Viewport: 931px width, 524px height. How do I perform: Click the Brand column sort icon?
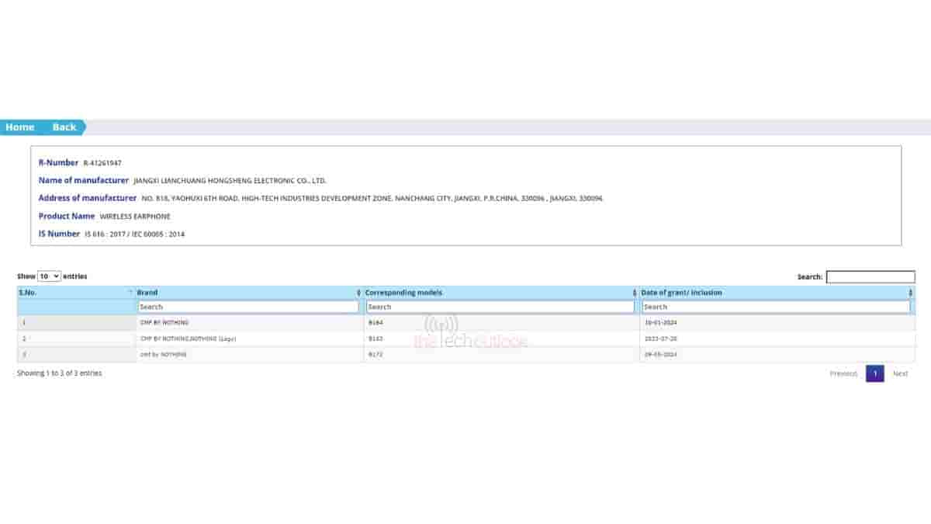click(358, 293)
